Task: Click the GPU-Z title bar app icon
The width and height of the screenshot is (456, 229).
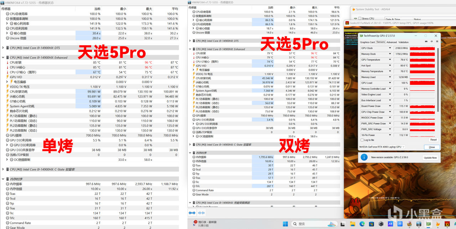Action: click(x=361, y=36)
